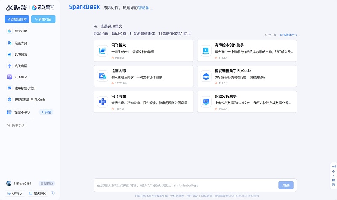Focus the chat message input field
The height and width of the screenshot is (200, 337).
[186, 185]
